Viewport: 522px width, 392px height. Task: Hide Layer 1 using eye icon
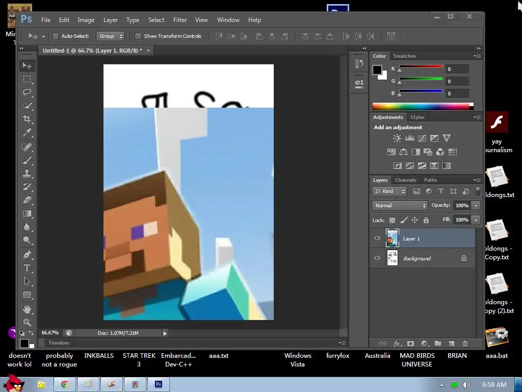point(377,238)
